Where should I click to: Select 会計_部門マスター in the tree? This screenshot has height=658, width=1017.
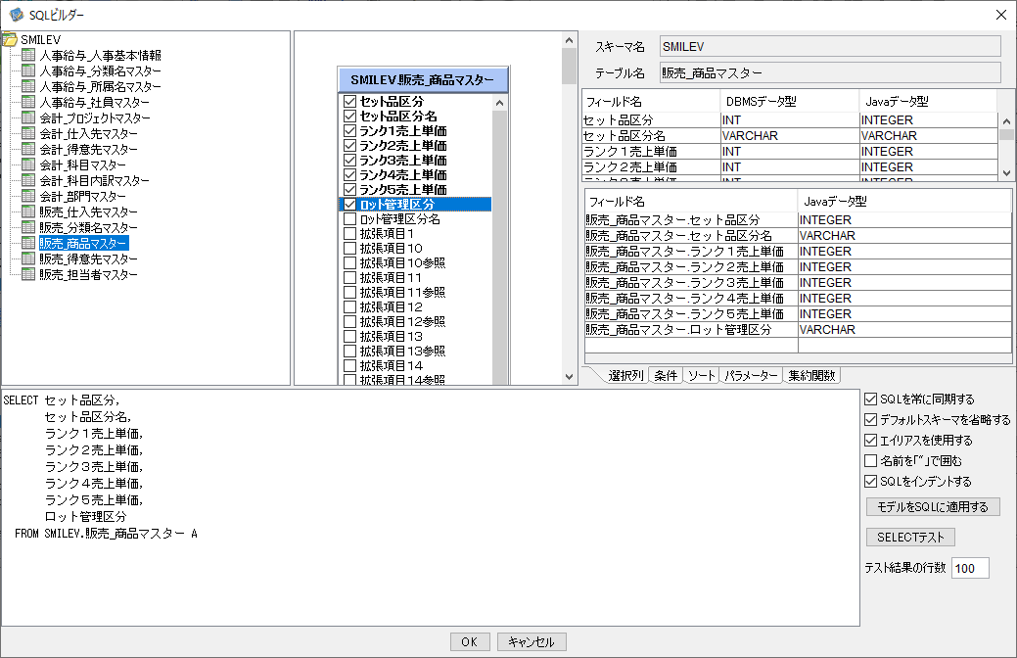click(x=82, y=197)
